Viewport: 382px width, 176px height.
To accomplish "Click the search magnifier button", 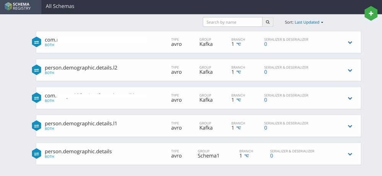I will click(268, 22).
